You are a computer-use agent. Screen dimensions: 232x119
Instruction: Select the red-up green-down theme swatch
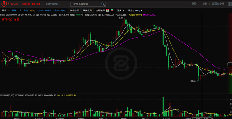coord(108,10)
